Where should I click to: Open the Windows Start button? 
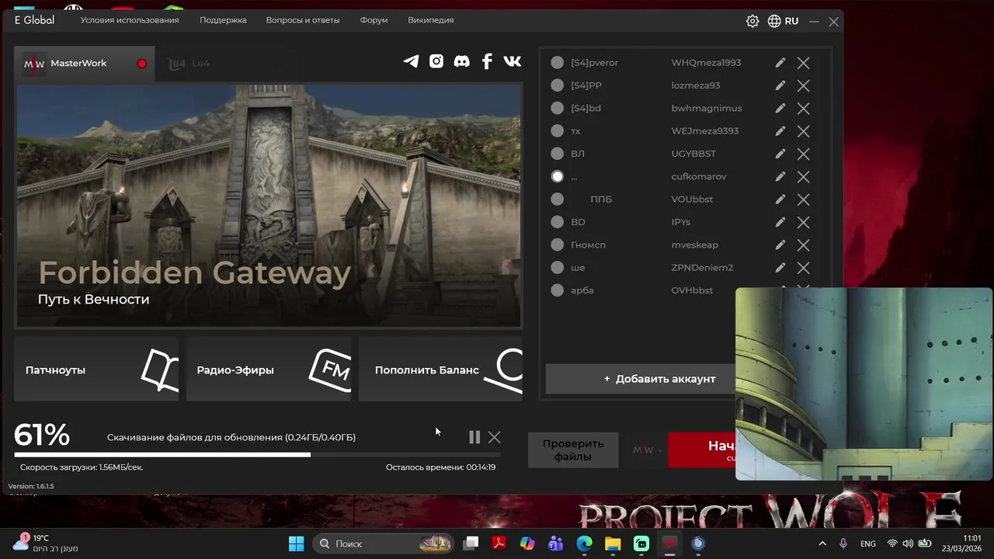click(296, 543)
